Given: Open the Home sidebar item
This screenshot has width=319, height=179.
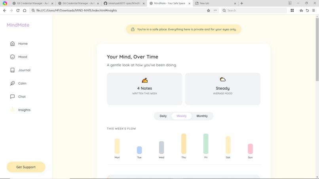Looking at the screenshot, I should (19, 43).
